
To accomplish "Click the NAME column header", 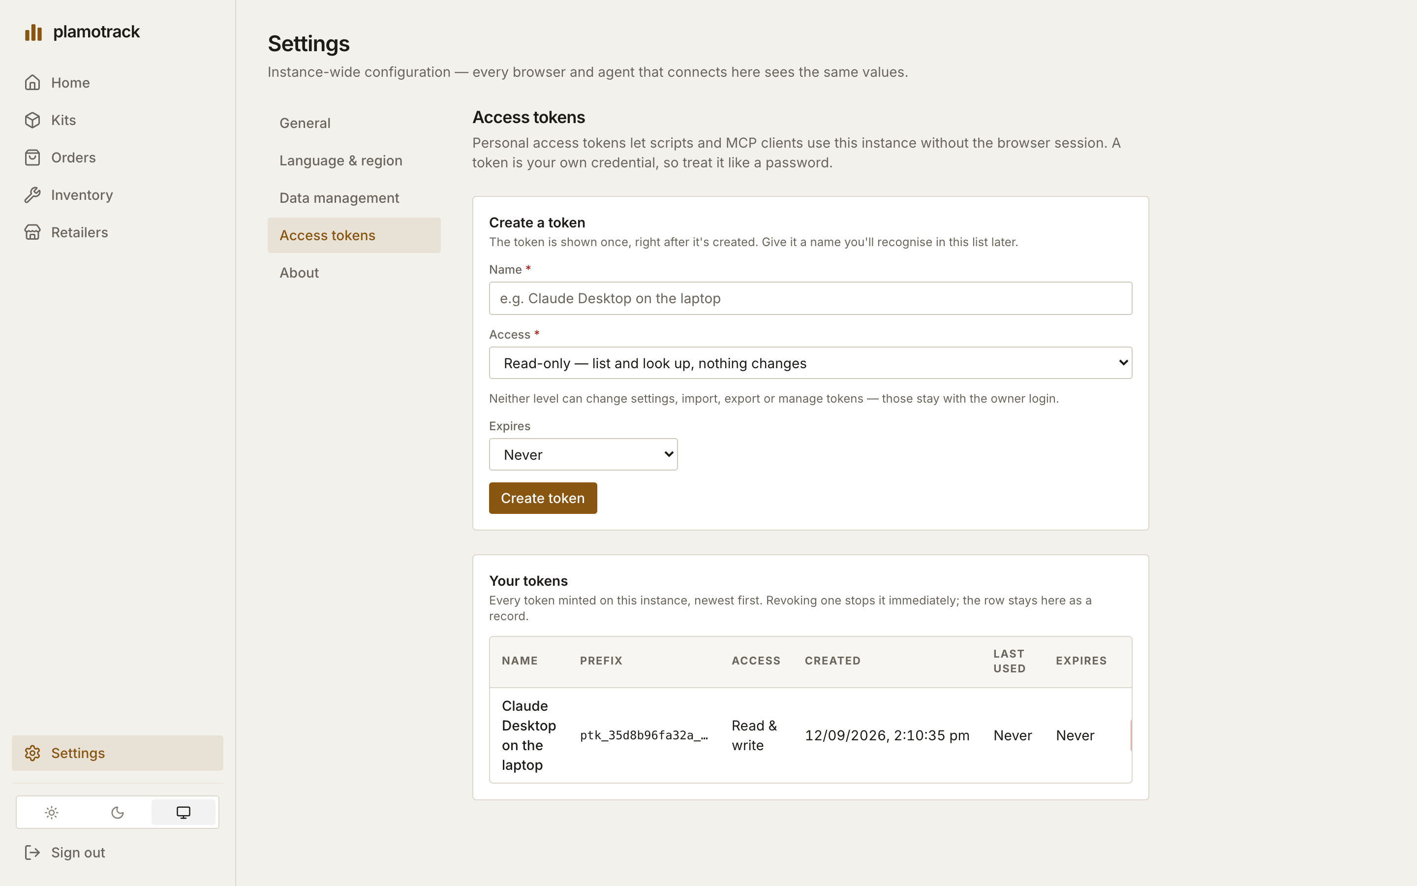I will click(x=520, y=661).
